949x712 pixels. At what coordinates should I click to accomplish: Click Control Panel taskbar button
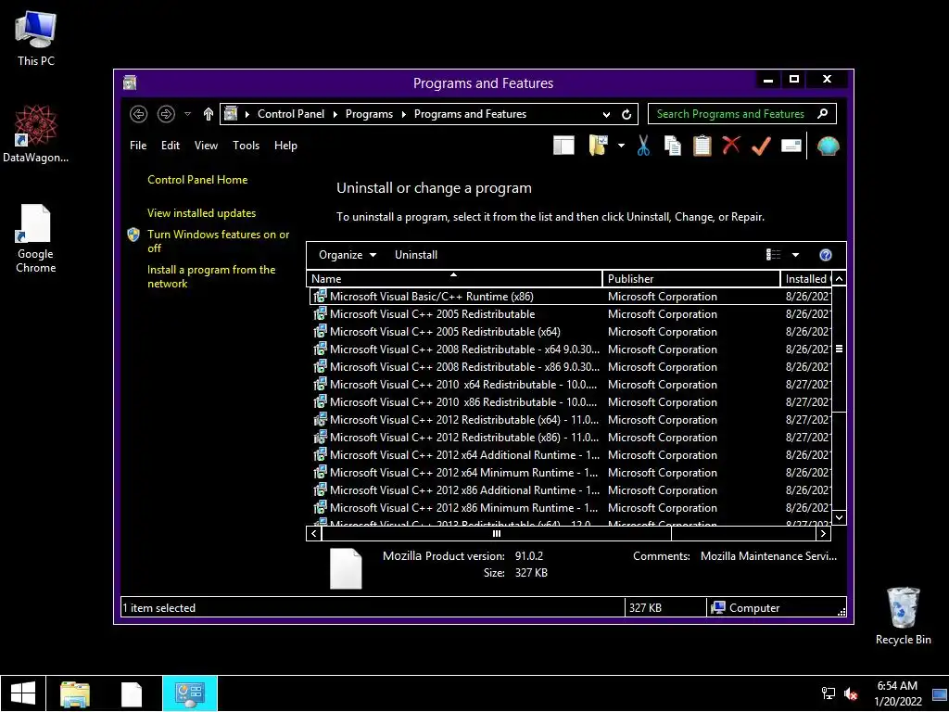(189, 693)
